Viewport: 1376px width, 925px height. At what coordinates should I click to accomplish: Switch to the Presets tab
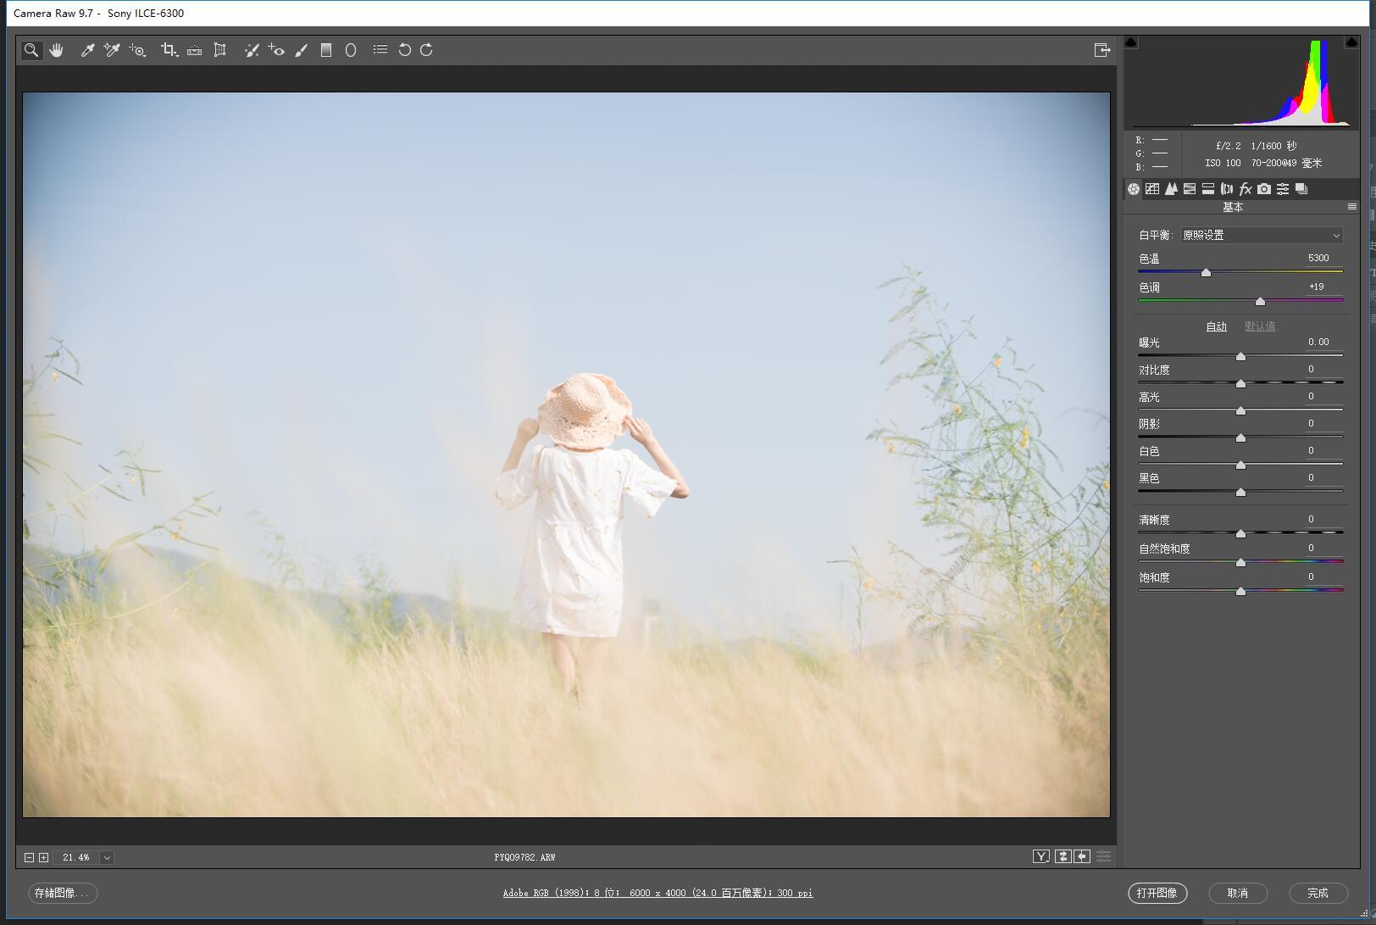(1283, 188)
